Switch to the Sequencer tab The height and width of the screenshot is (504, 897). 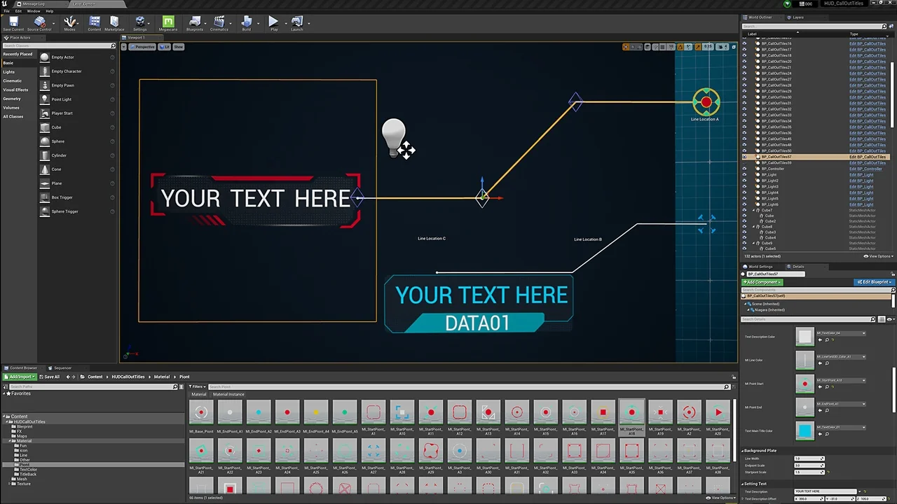pyautogui.click(x=62, y=367)
